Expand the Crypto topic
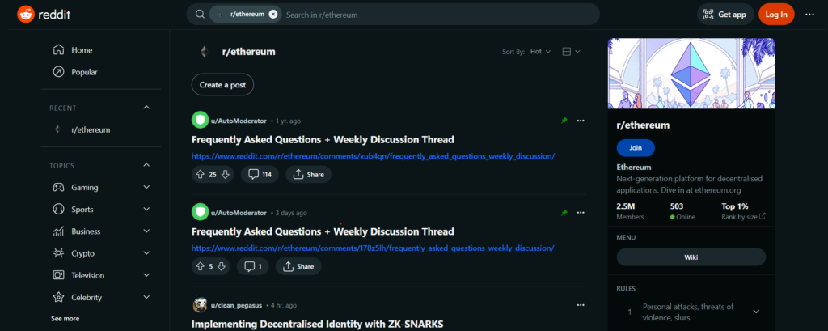 click(146, 253)
